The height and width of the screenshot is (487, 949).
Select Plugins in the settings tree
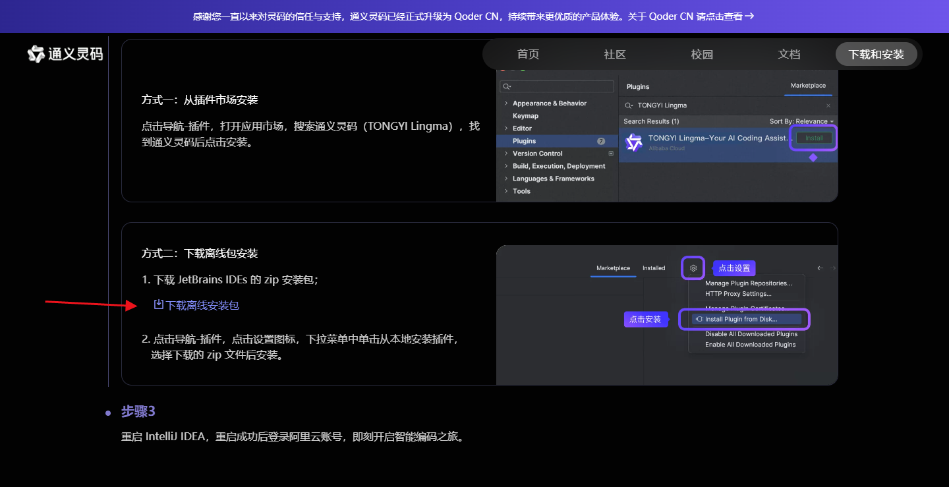point(524,141)
